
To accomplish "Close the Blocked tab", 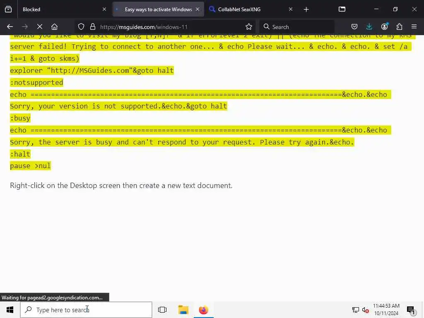I will point(104,9).
